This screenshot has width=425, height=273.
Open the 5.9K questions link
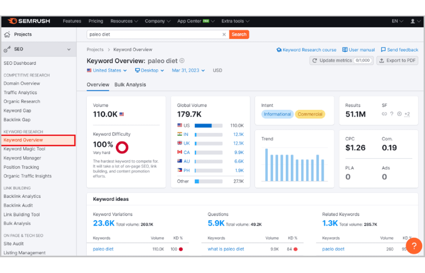click(216, 223)
